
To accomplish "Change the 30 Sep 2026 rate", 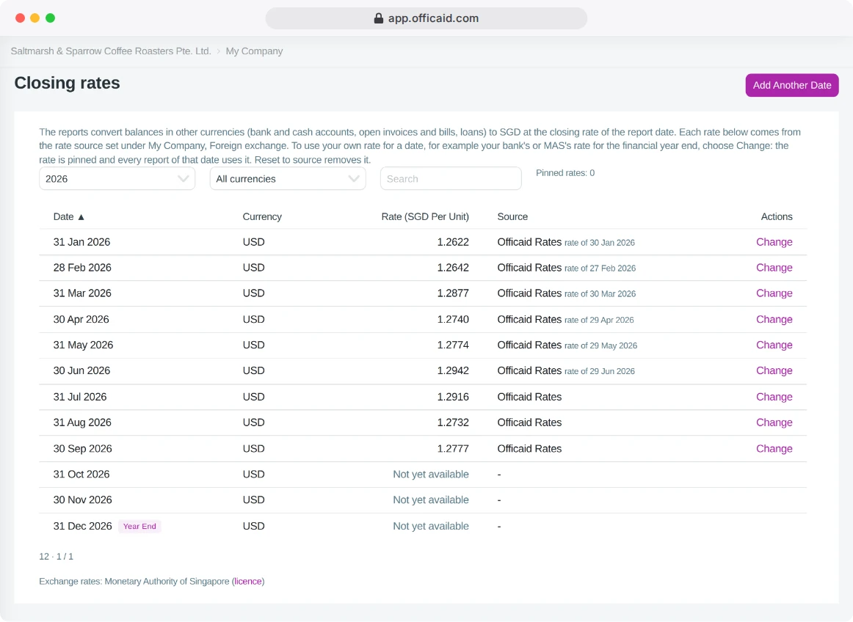I will 774,449.
